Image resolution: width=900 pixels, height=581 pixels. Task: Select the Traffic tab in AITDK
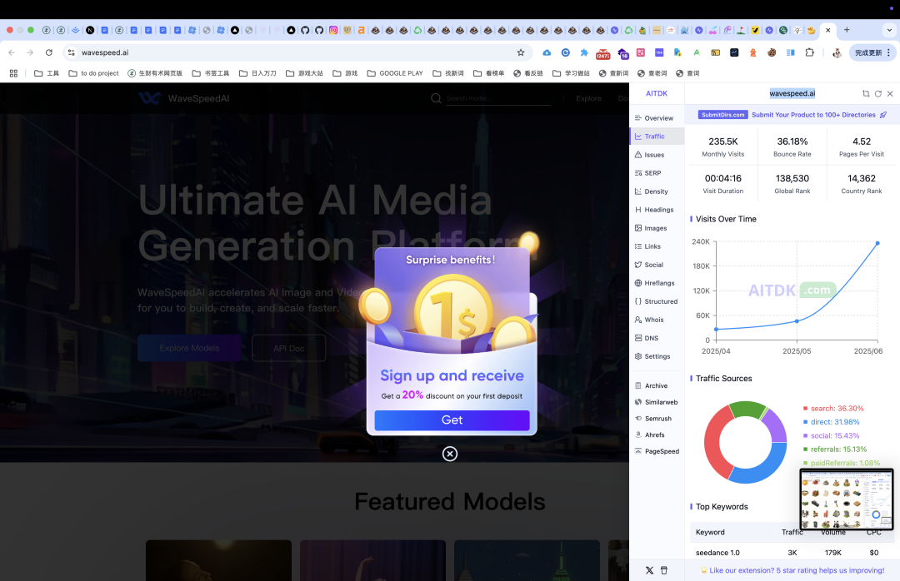[657, 137]
